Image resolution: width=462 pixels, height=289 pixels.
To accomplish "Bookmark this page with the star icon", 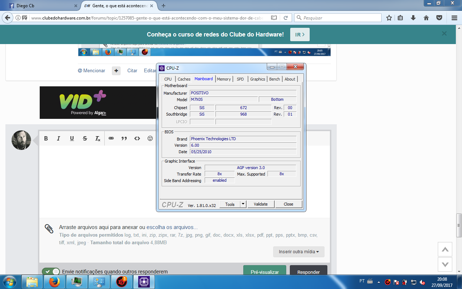I will tap(389, 18).
